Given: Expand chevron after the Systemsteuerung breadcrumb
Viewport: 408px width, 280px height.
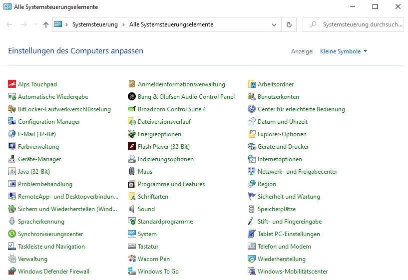Looking at the screenshot, I should pyautogui.click(x=123, y=24).
